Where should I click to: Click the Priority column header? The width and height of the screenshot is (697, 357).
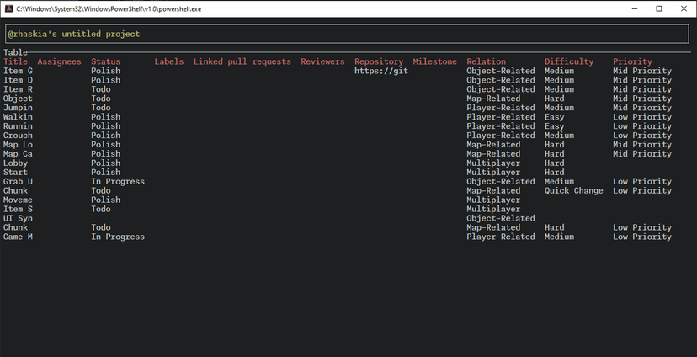632,61
